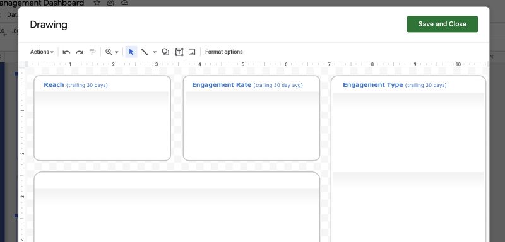Open the Actions dropdown menu
This screenshot has width=505, height=242.
pyautogui.click(x=42, y=52)
